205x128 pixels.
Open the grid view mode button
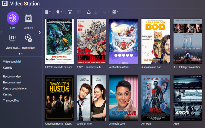coord(46,12)
